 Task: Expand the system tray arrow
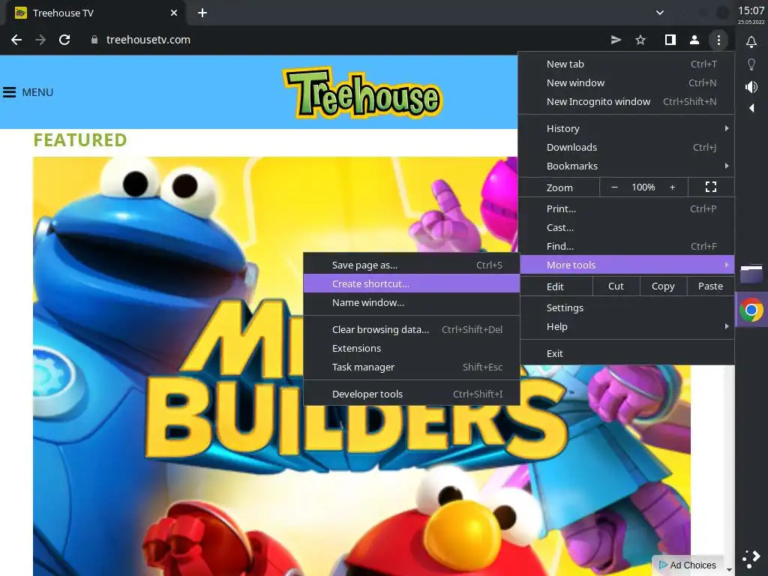click(751, 108)
